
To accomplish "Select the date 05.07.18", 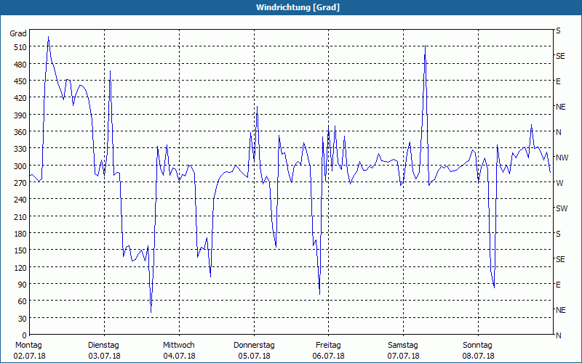I will (254, 356).
